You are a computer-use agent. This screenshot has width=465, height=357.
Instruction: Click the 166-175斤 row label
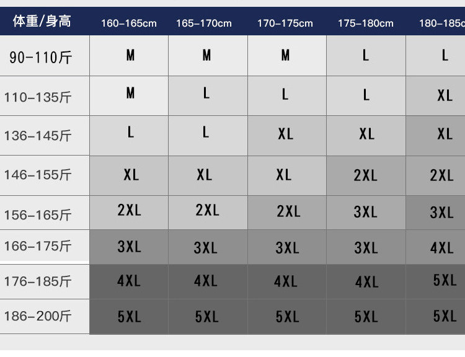38,247
